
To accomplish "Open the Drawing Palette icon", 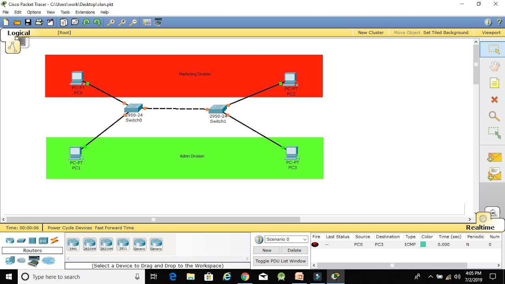I will coord(147,22).
